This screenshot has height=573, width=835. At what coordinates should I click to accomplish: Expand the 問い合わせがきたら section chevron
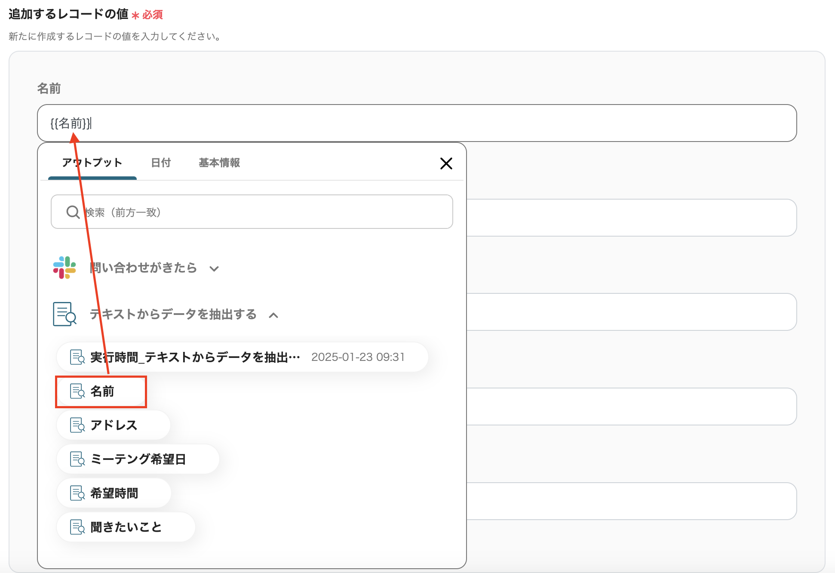click(x=214, y=269)
